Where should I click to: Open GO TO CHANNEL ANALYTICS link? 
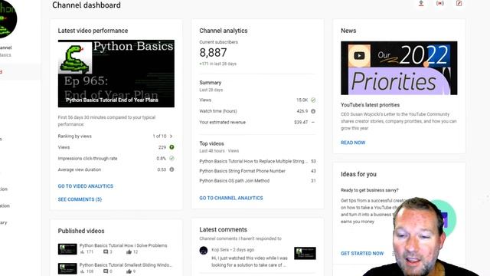click(231, 198)
